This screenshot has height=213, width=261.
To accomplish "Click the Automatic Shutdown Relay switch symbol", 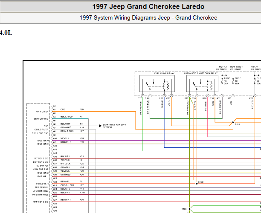I will (197, 86).
